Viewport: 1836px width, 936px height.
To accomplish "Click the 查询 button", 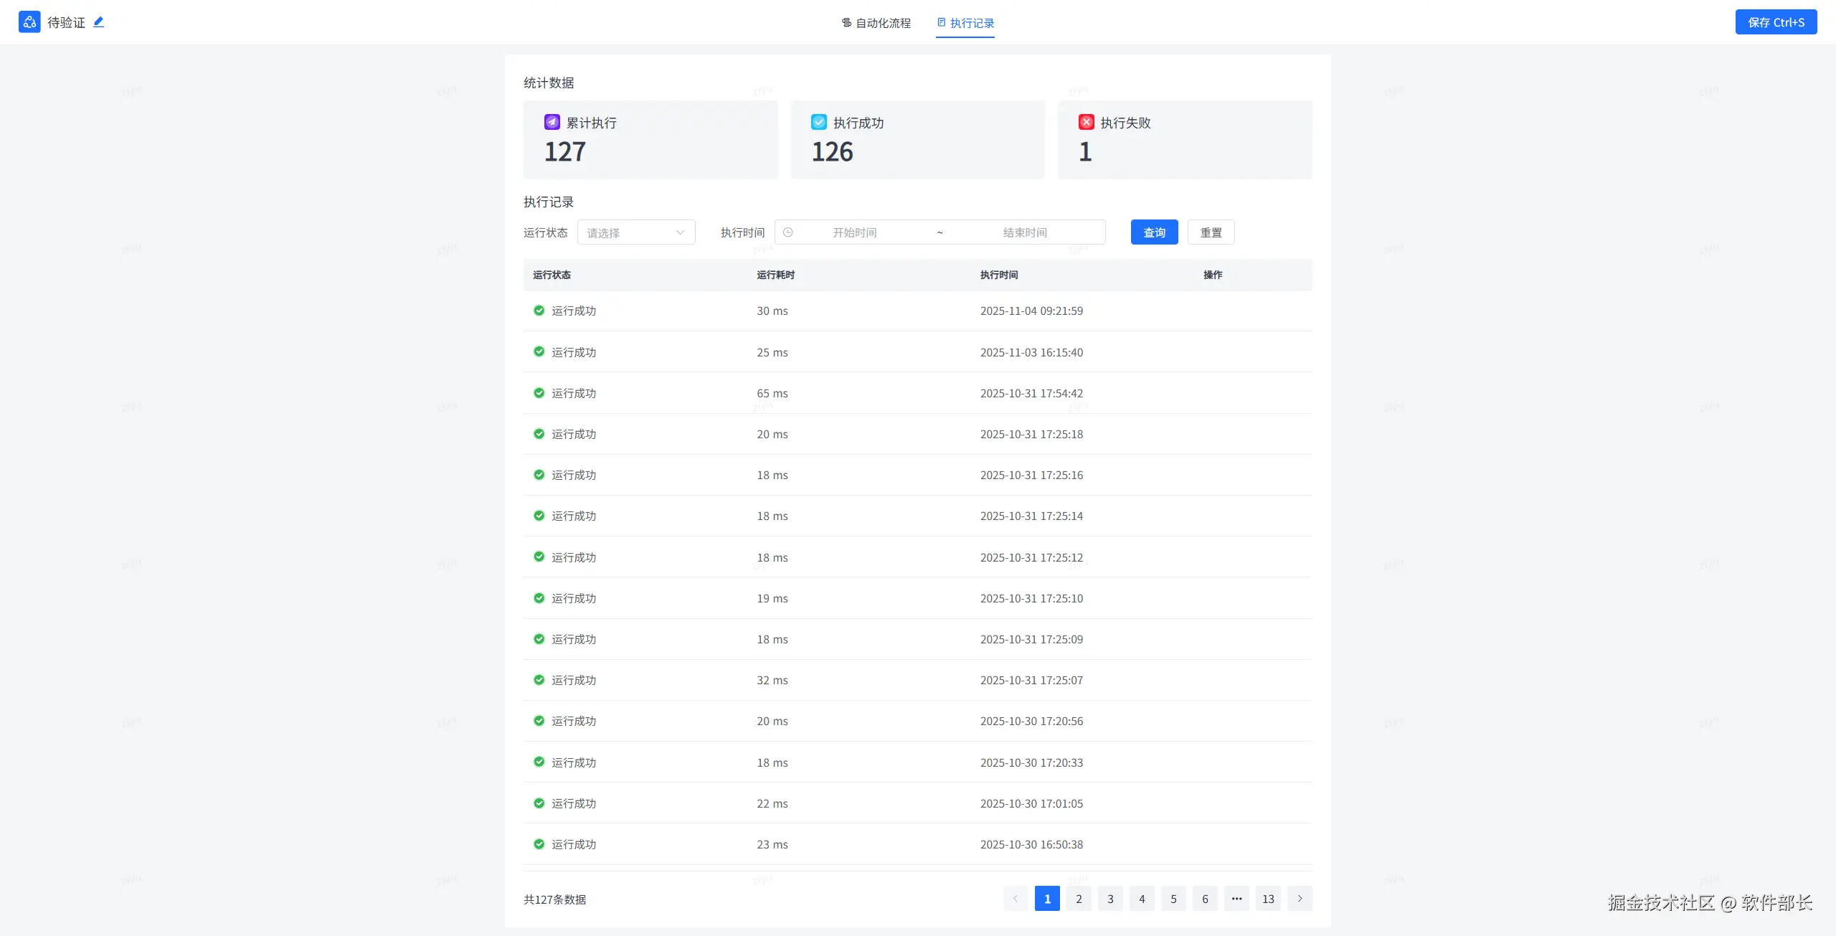I will [1154, 232].
